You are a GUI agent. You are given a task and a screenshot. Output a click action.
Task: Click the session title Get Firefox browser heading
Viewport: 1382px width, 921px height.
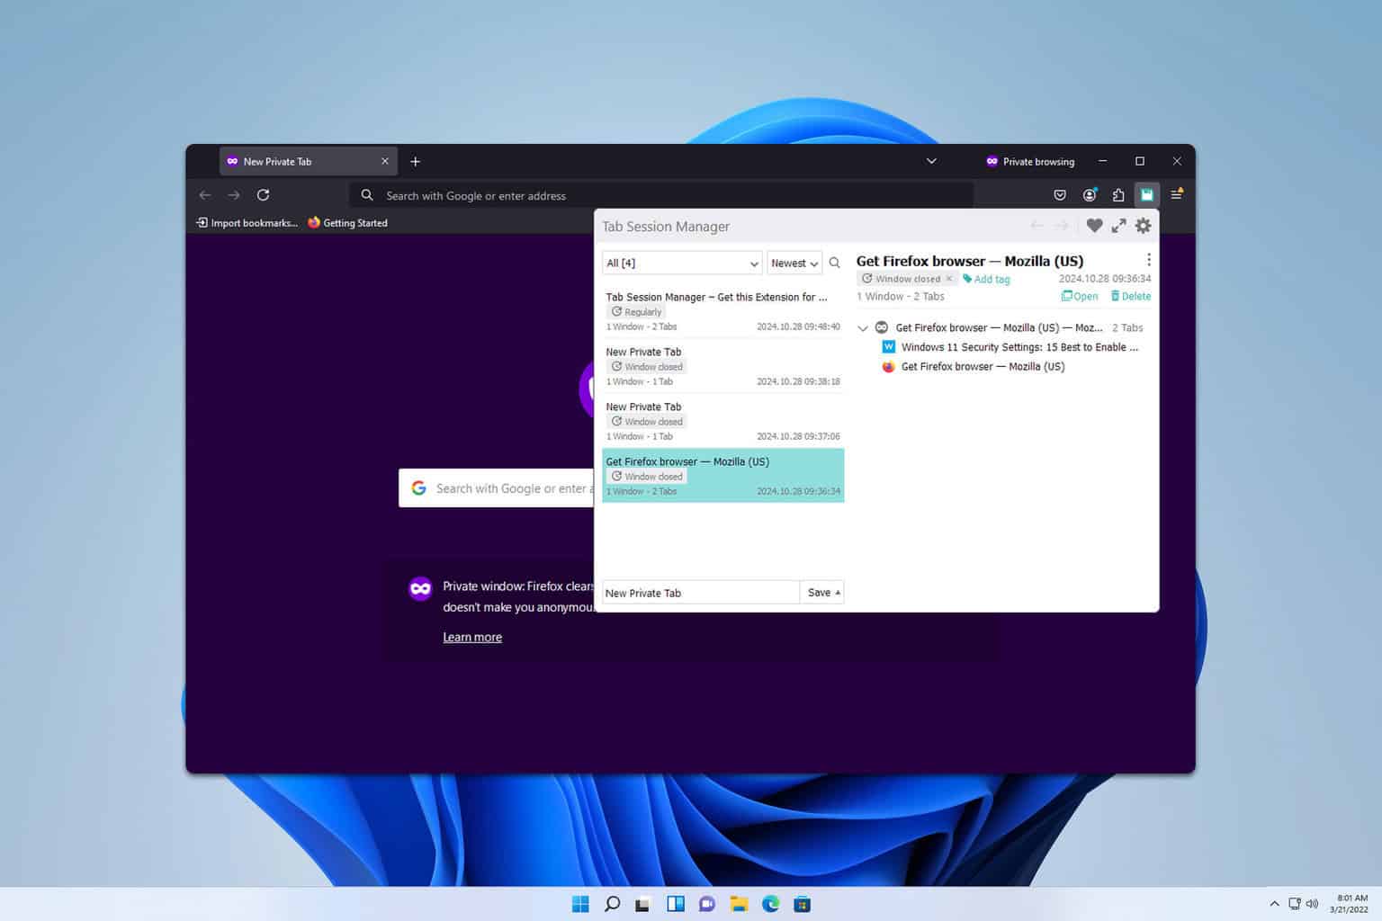[x=970, y=261]
